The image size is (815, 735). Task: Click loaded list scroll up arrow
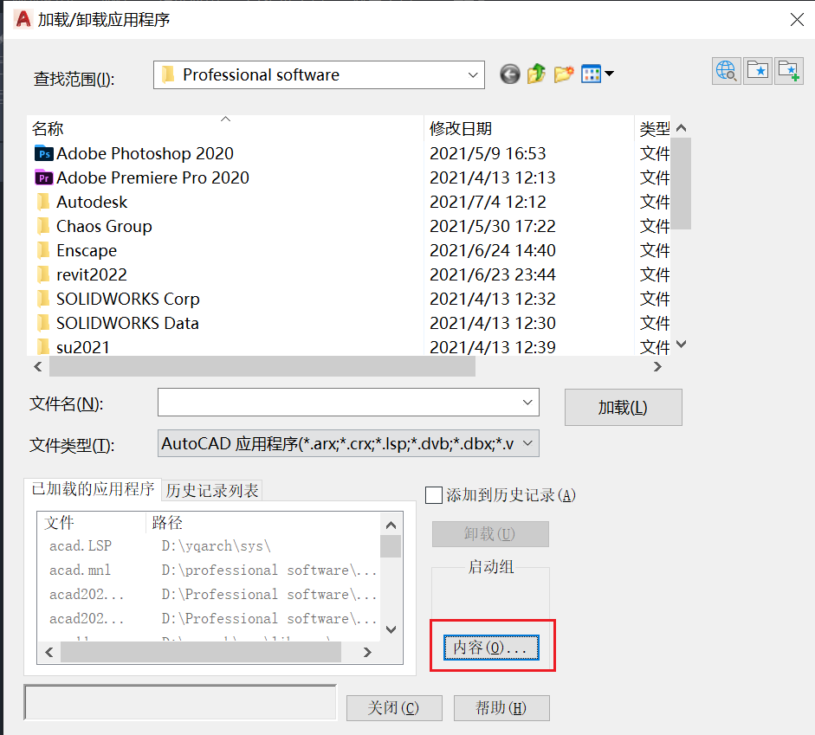coord(391,525)
